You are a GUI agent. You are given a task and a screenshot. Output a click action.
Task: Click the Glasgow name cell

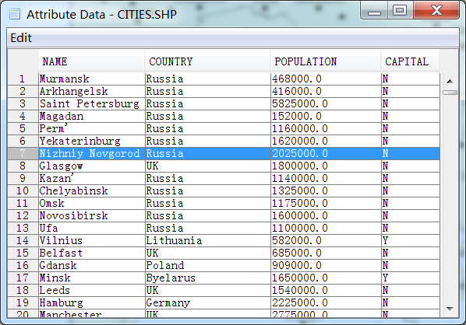point(92,166)
